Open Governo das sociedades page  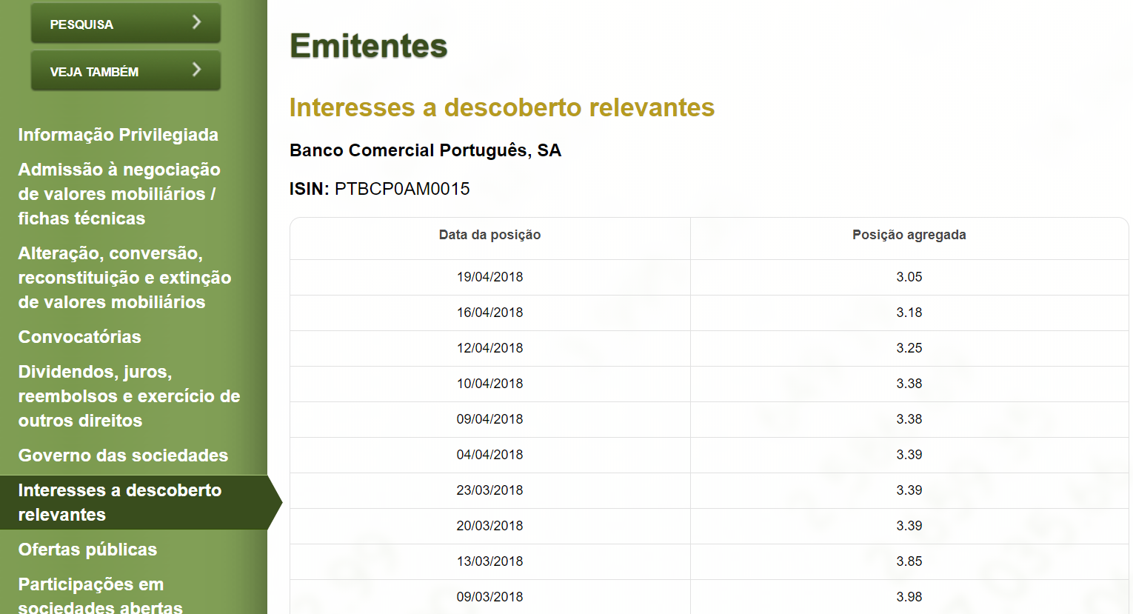[123, 456]
